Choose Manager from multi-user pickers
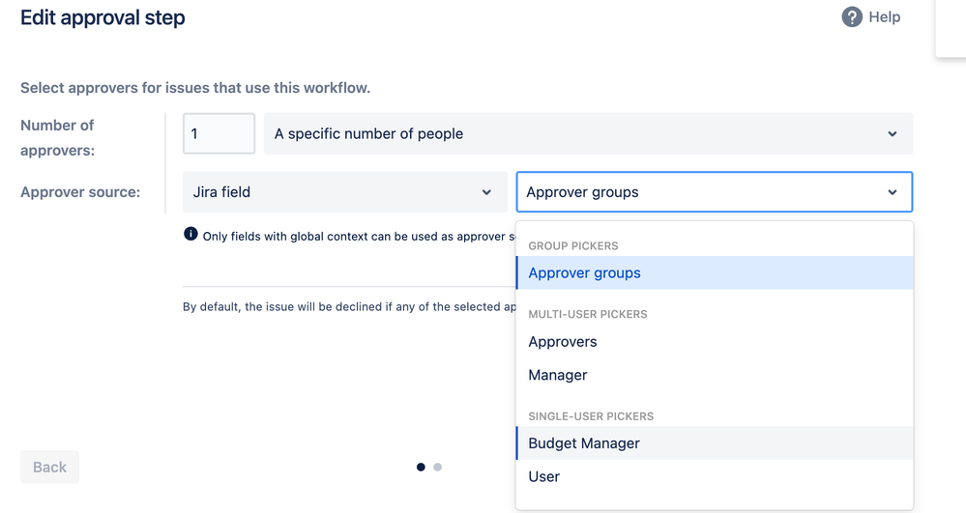 715,375
